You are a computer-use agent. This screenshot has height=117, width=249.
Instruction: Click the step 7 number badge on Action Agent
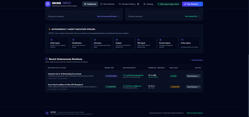(182, 40)
